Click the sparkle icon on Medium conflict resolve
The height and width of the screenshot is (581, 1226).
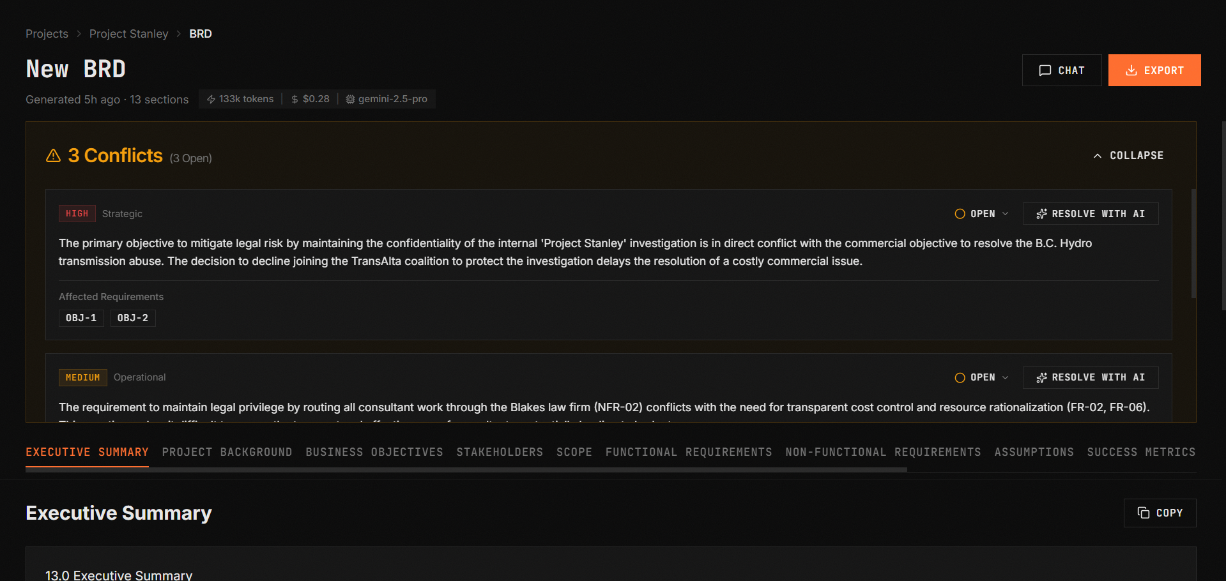1041,378
